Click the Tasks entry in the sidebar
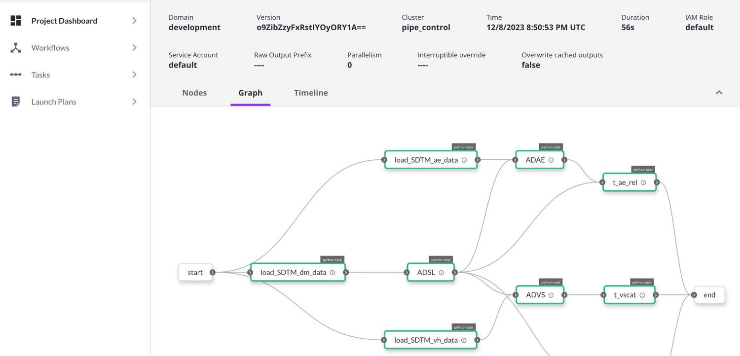This screenshot has height=356, width=740. pyautogui.click(x=40, y=74)
